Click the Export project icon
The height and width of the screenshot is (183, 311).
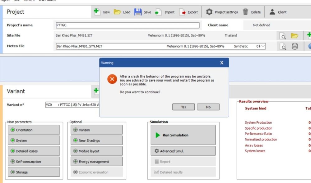tap(183, 12)
